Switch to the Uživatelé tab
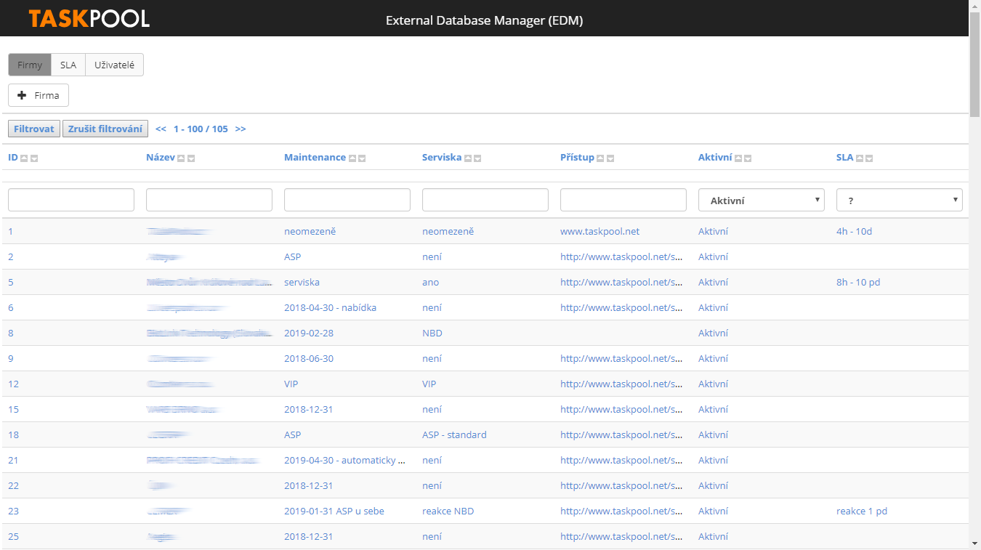981x550 pixels. tap(114, 65)
